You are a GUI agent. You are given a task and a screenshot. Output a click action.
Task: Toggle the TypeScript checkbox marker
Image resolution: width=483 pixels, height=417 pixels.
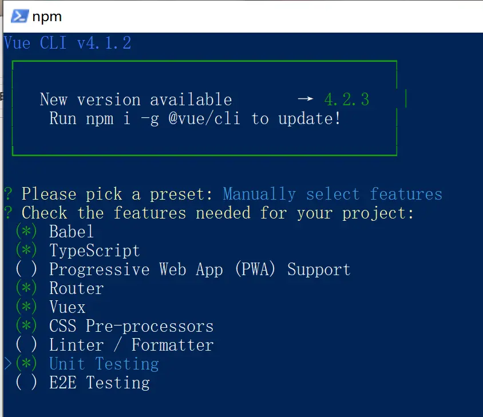tap(26, 251)
